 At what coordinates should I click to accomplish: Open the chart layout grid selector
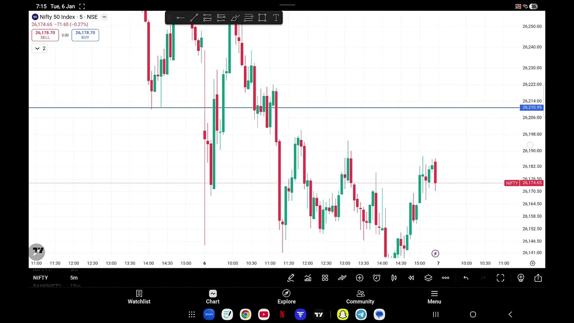point(325,278)
